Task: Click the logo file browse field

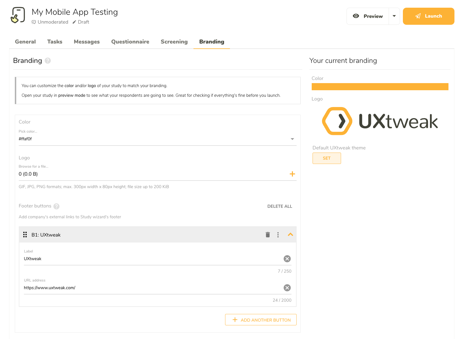Action: (x=158, y=174)
